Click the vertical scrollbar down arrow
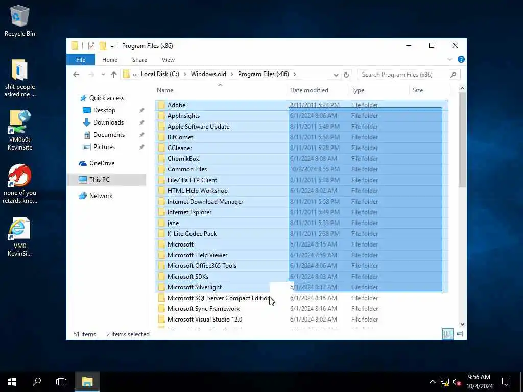Image resolution: width=523 pixels, height=392 pixels. coord(462,324)
